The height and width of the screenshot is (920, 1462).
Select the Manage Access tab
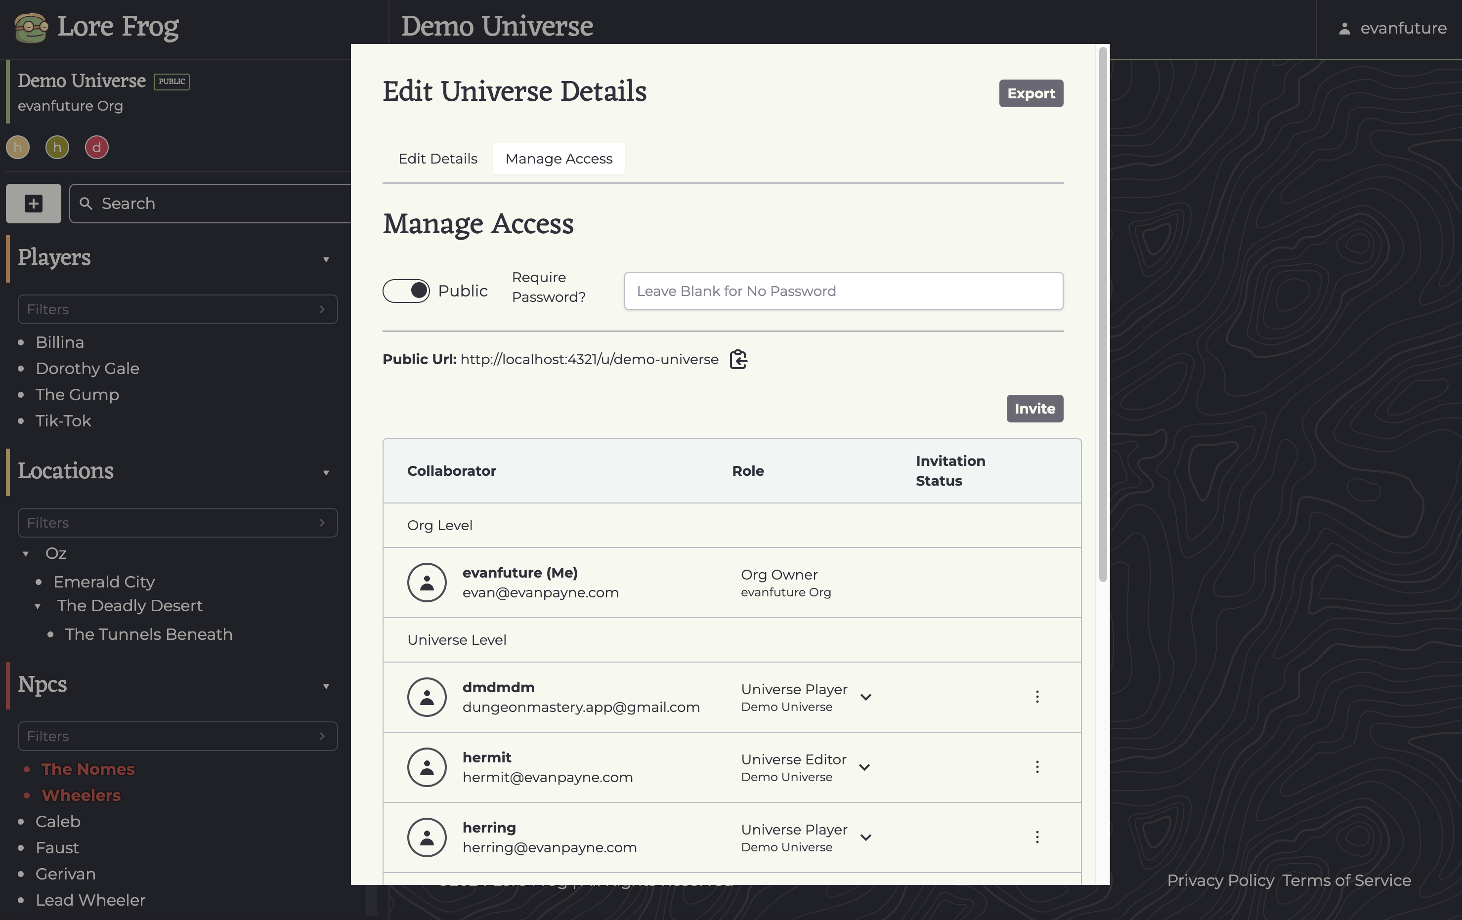point(559,159)
